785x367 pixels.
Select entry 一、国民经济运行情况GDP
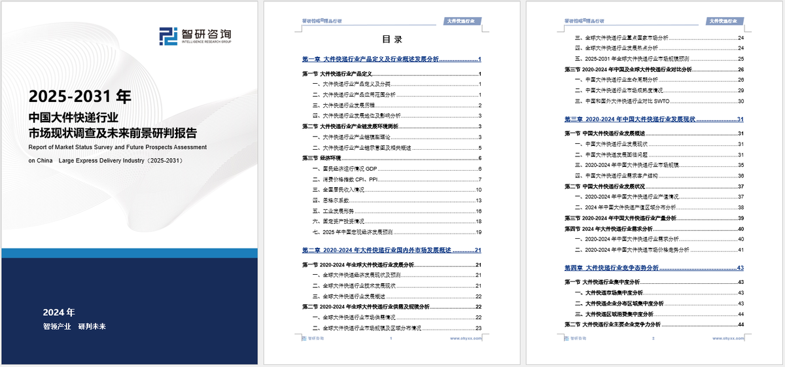396,169
